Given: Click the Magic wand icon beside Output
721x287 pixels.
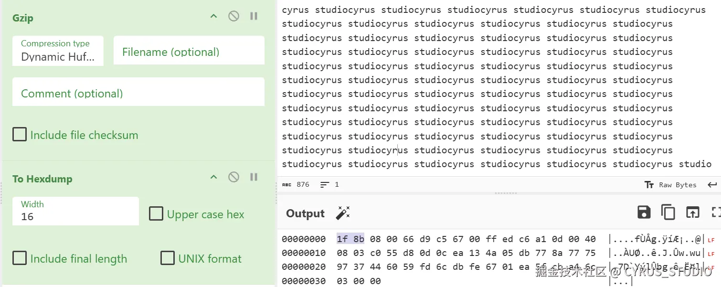Looking at the screenshot, I should tap(343, 213).
